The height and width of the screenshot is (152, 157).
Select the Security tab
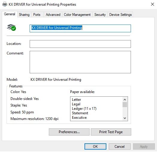[100, 15]
